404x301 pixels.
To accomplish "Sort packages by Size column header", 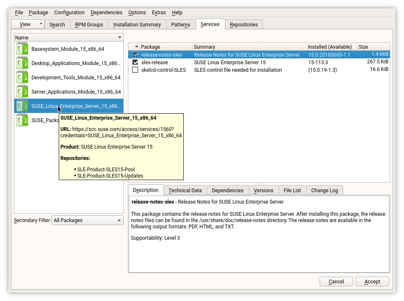I will point(373,47).
